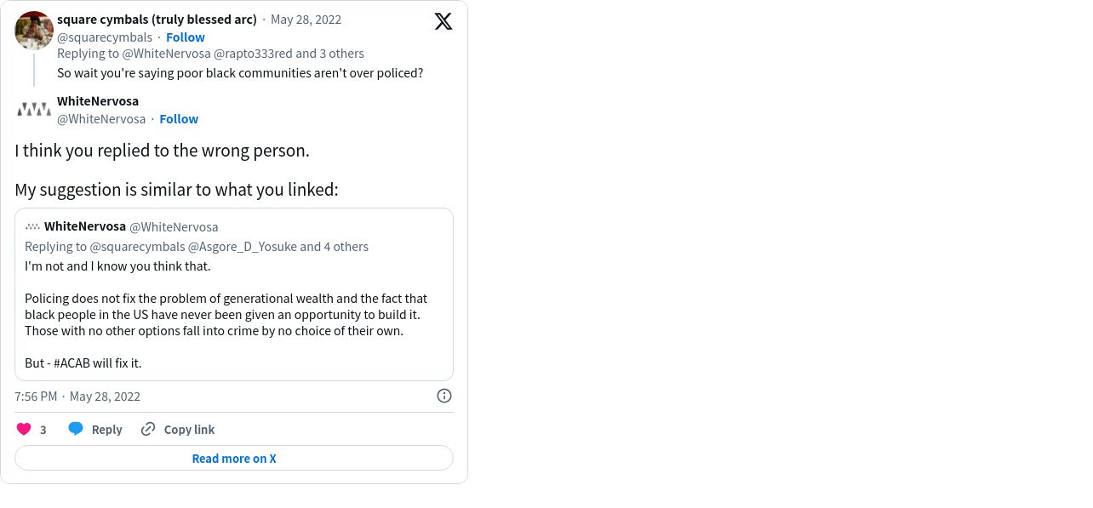Open the 7:56 PM timestamp link
This screenshot has width=1093, height=508.
point(36,396)
